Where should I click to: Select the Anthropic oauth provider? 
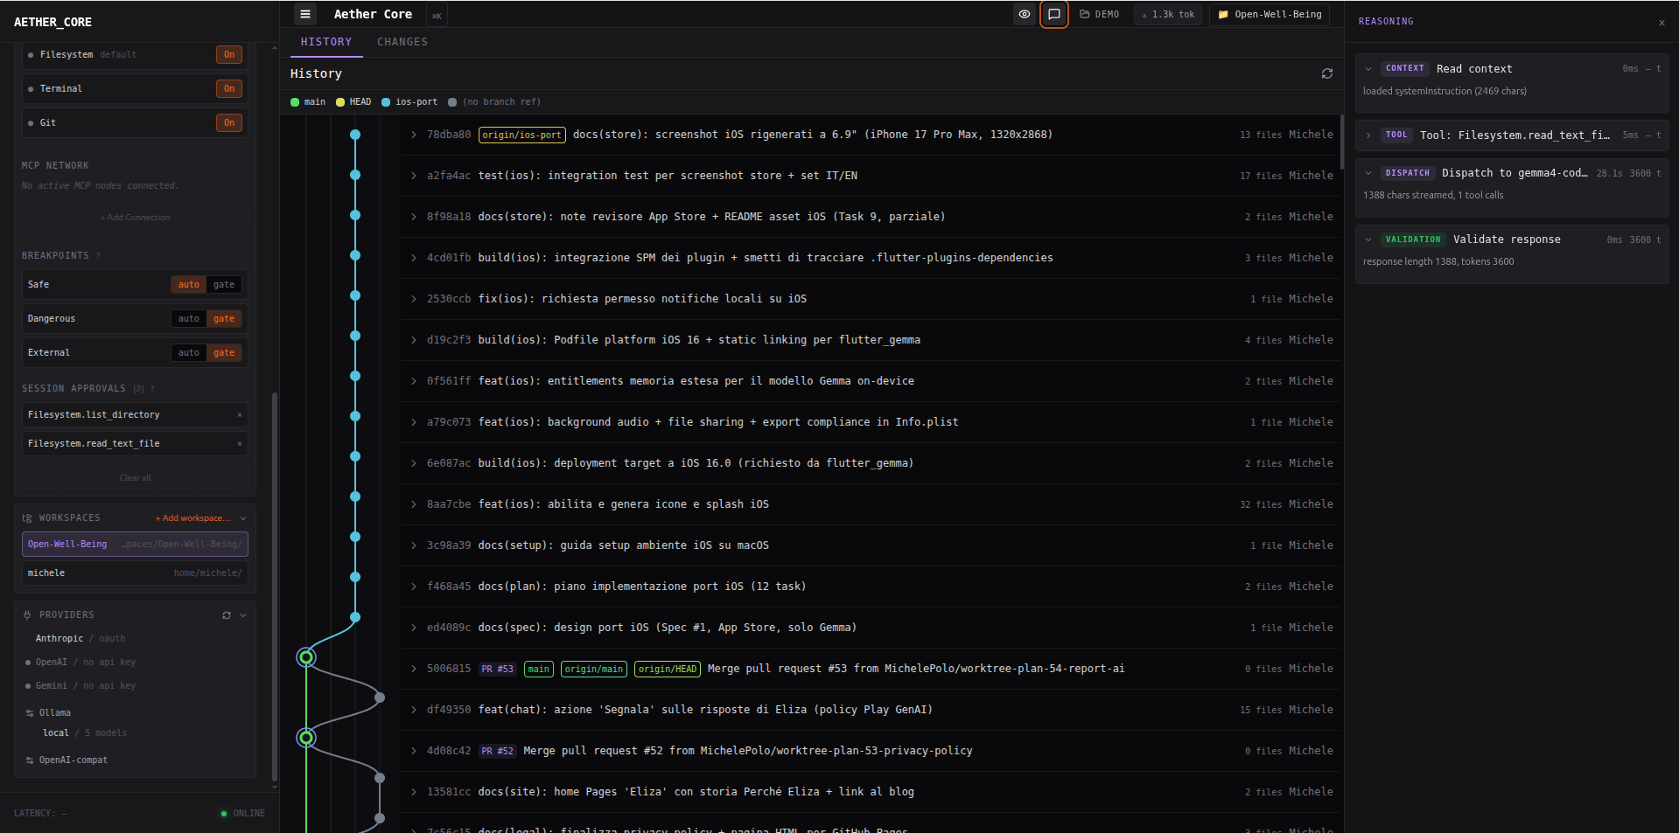(80, 639)
